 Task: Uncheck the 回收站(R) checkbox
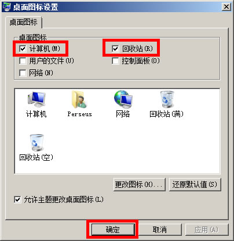[115, 49]
